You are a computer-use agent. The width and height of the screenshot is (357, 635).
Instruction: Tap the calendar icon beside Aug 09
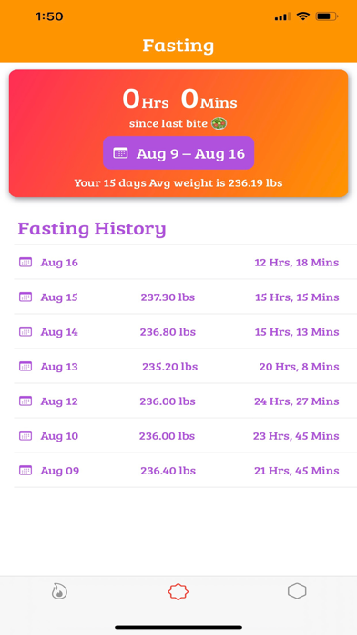25,471
